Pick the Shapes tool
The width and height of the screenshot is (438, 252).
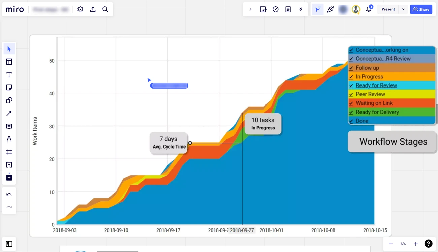coord(9,100)
